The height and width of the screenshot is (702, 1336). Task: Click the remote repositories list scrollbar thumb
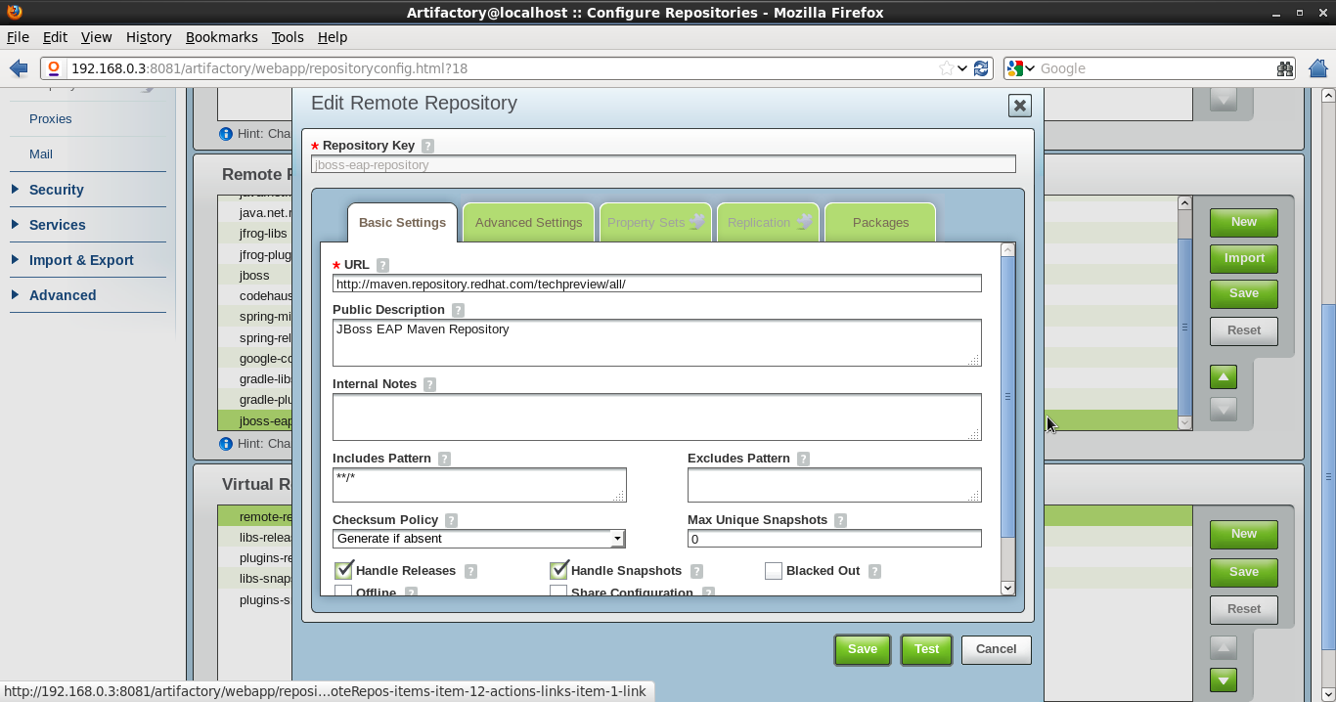1184,327
